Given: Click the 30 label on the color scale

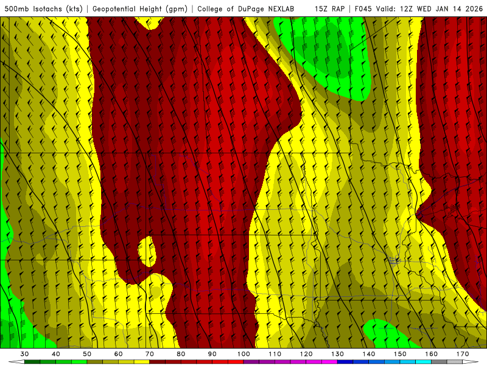Looking at the screenshot, I should click(24, 354).
